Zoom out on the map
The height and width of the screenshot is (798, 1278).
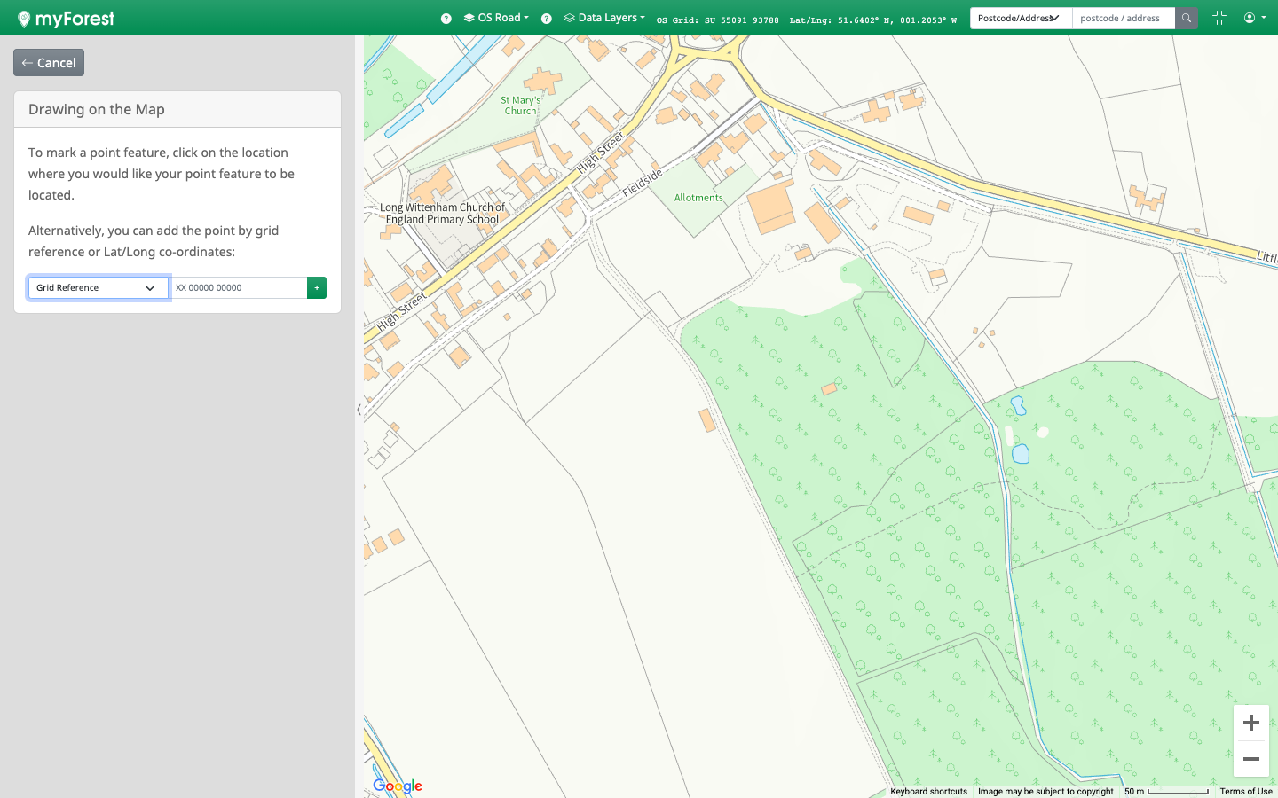tap(1250, 759)
